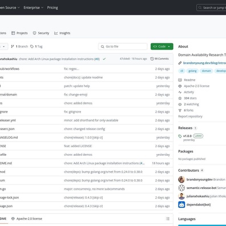Open the package-lock.json file

click(x=9, y=197)
